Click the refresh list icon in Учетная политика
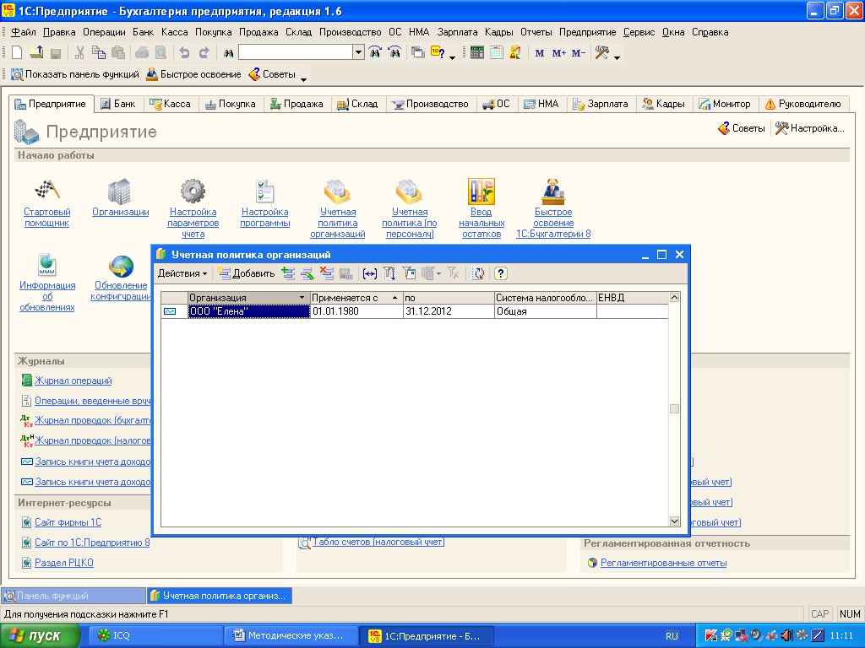 click(478, 273)
